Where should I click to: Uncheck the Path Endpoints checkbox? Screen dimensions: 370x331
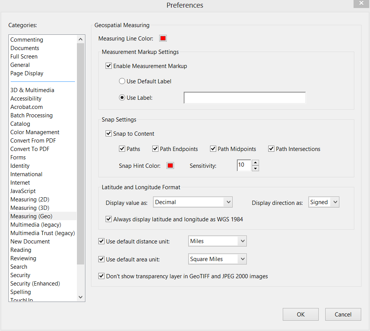(155, 149)
